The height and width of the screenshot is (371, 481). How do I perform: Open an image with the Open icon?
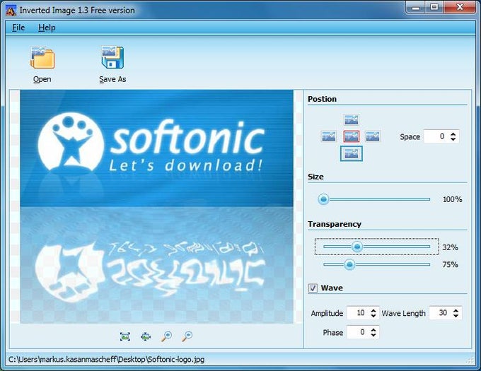click(x=42, y=57)
